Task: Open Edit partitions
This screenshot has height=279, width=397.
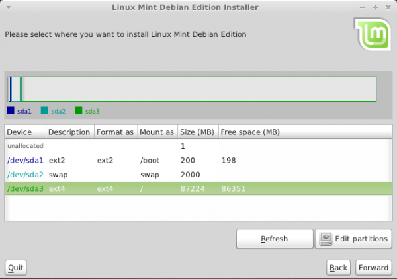Action: pos(353,239)
